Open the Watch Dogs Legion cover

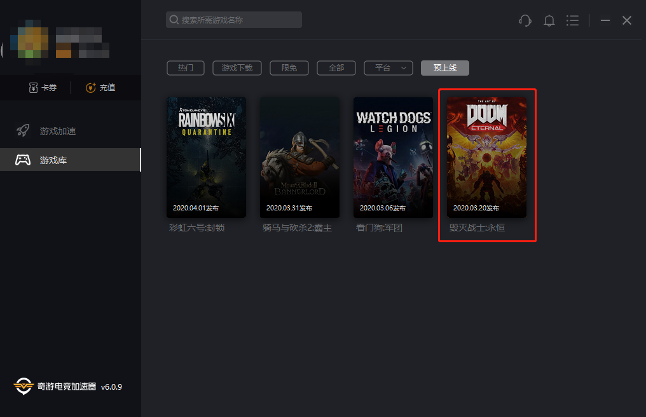[394, 158]
